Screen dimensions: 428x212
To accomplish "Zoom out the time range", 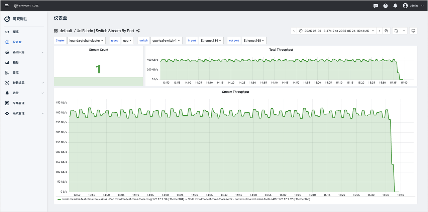I will [x=386, y=31].
